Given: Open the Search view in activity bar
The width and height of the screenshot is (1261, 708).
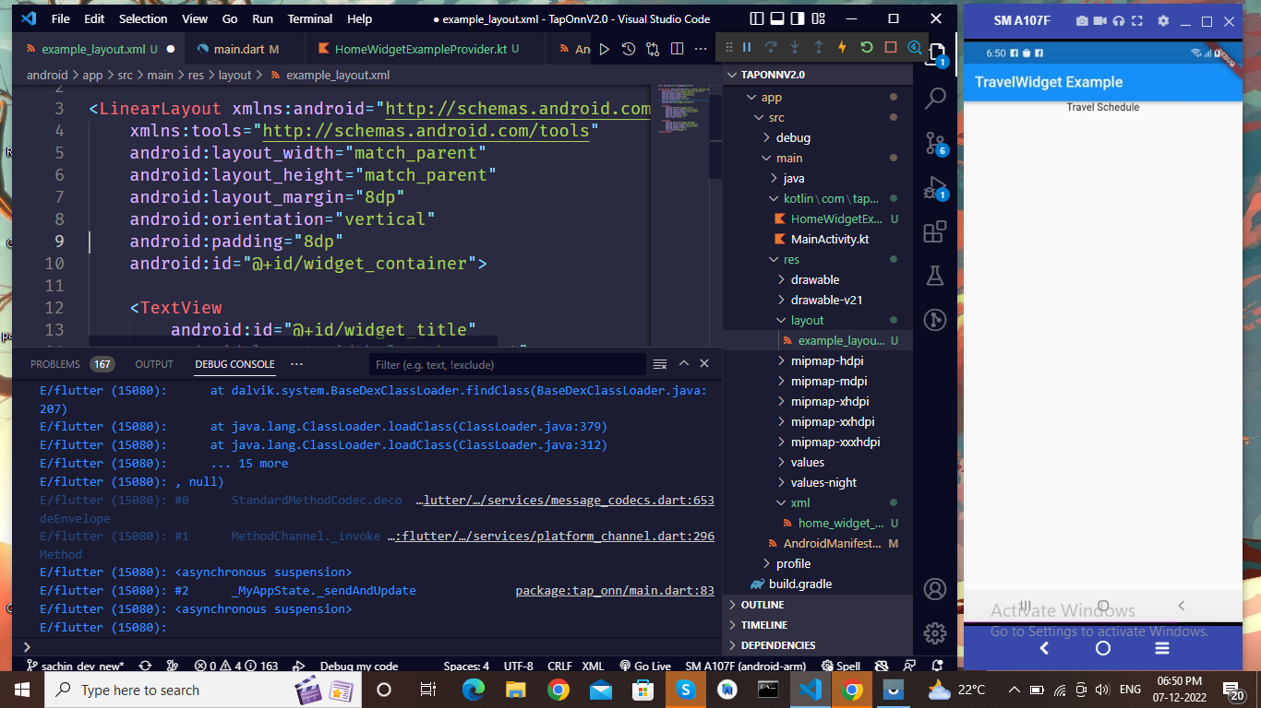Looking at the screenshot, I should 935,97.
